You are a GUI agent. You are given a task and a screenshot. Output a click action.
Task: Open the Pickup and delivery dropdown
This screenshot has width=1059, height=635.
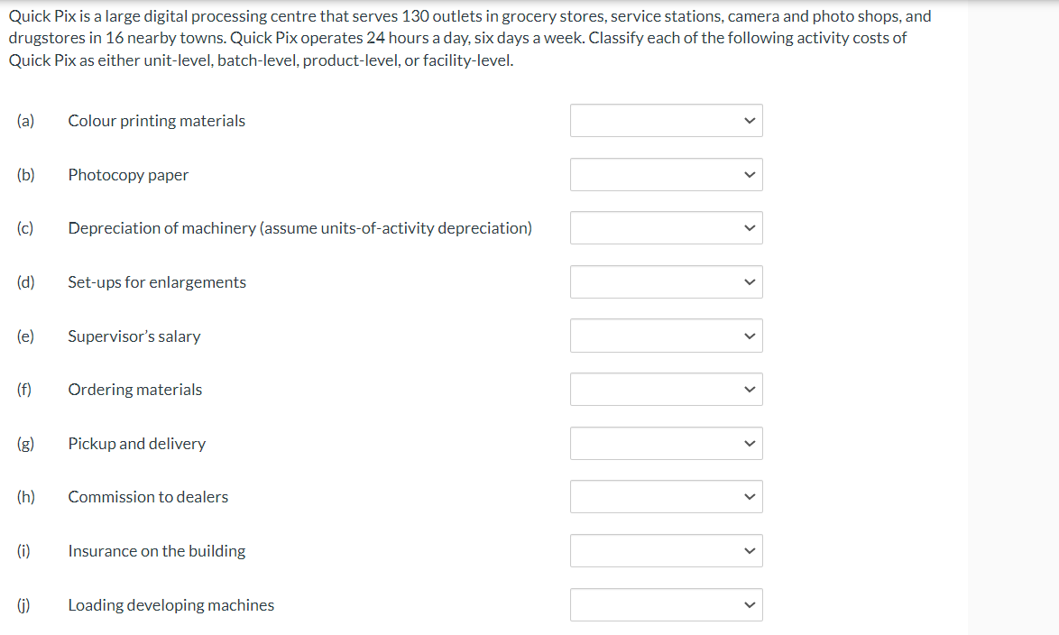point(667,443)
